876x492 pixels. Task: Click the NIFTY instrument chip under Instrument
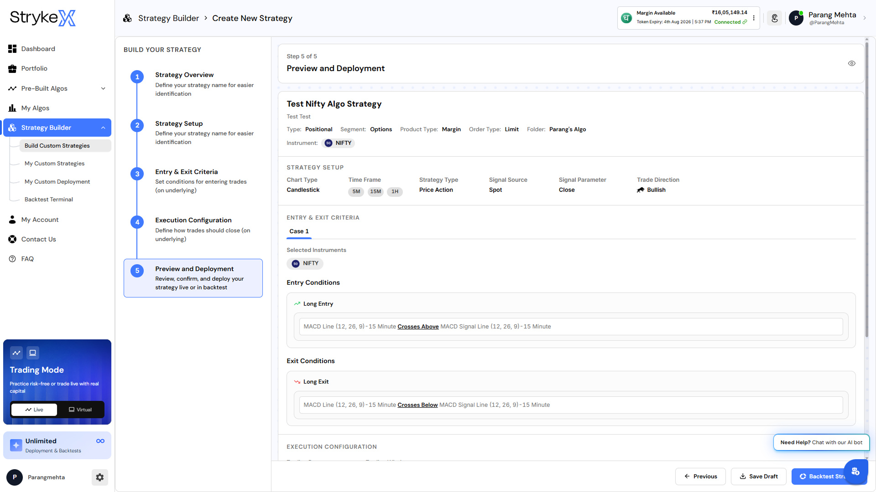pos(338,143)
